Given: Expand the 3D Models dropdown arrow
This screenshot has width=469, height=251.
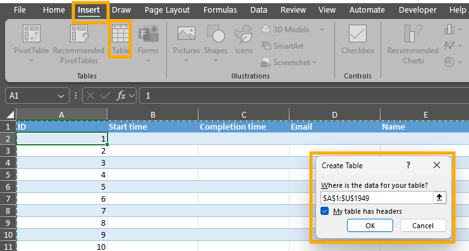Looking at the screenshot, I should pyautogui.click(x=322, y=29).
